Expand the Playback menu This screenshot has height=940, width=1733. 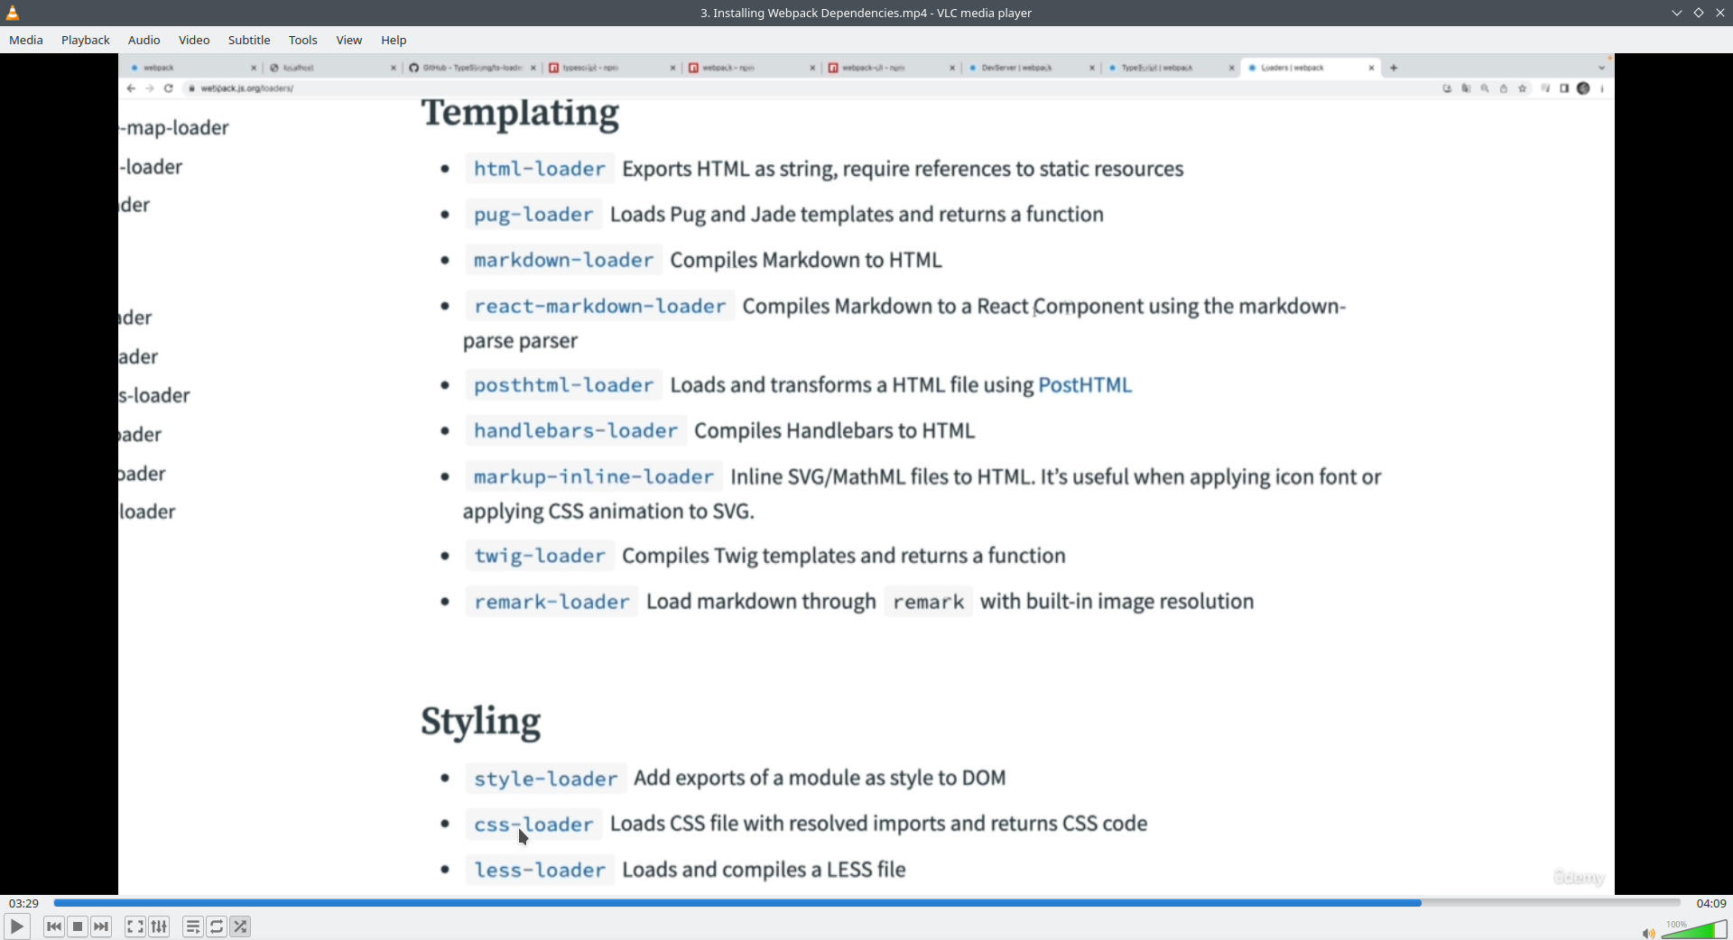86,40
